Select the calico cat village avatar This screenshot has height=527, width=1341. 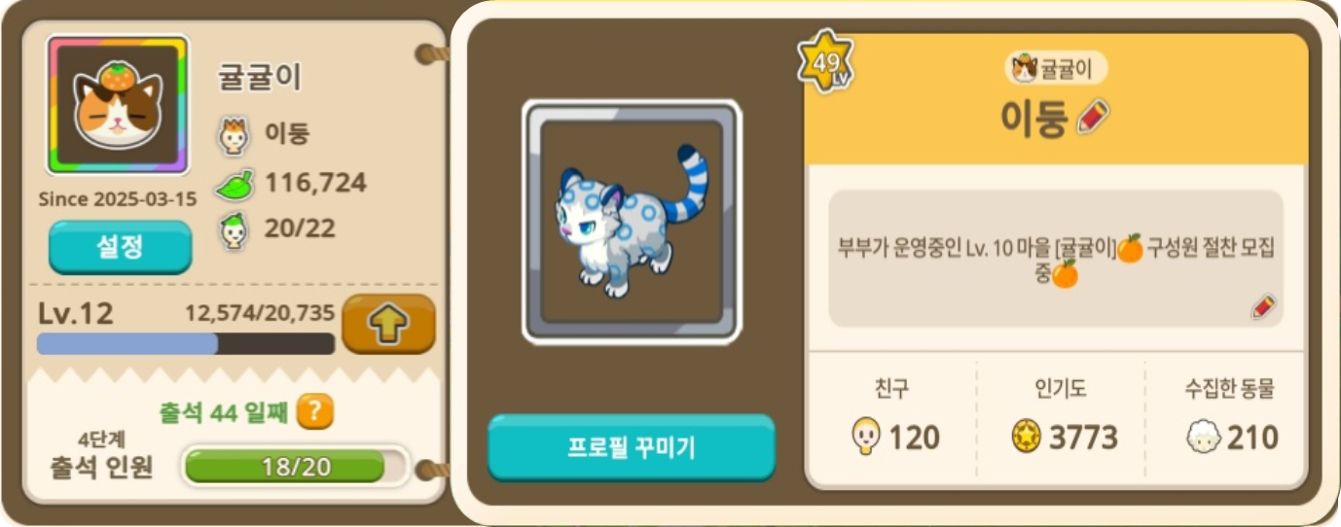(118, 105)
